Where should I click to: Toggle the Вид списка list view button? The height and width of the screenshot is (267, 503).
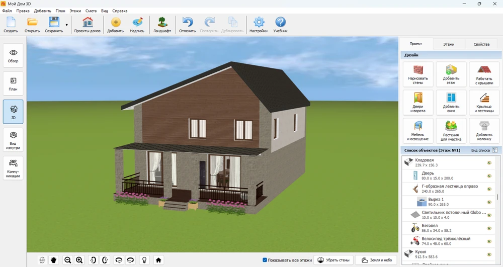point(495,150)
